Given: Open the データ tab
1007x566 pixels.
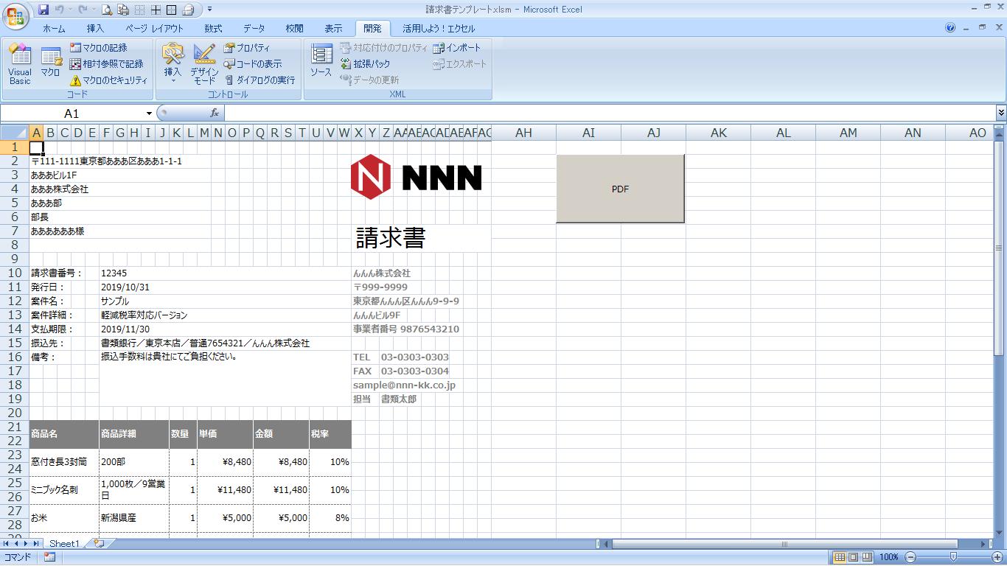Looking at the screenshot, I should (x=254, y=28).
